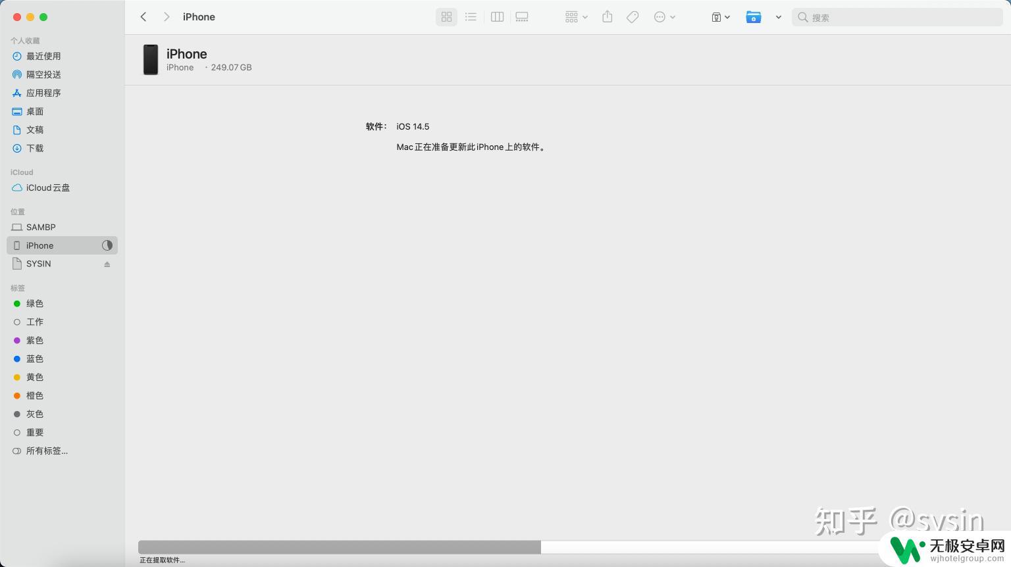
Task: Click the 位置 section header
Action: (18, 212)
